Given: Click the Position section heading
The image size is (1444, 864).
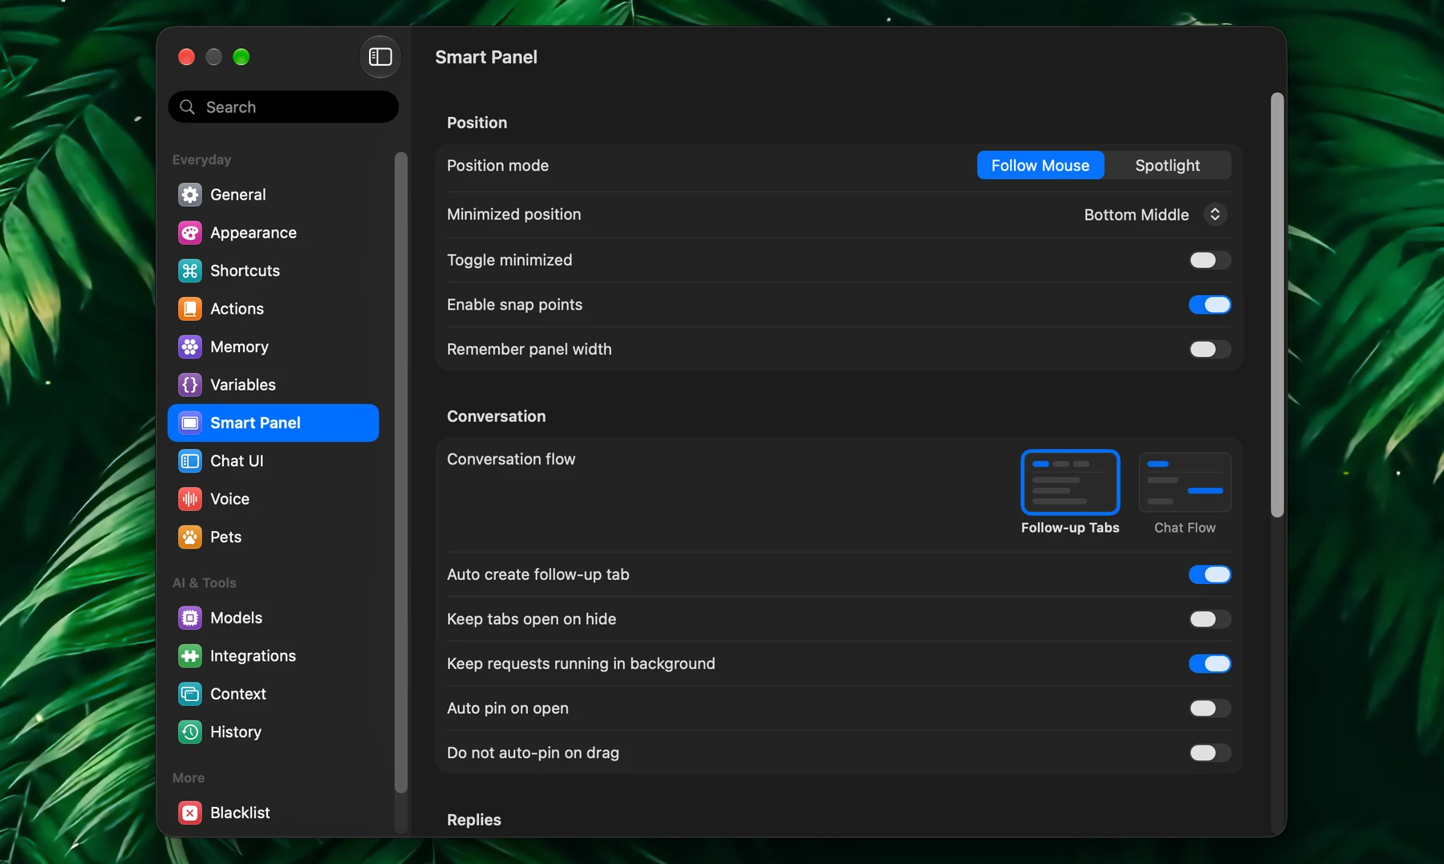Looking at the screenshot, I should [477, 123].
